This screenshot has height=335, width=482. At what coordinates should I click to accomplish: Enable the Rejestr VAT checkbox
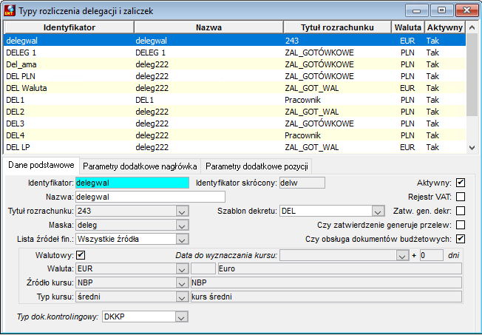click(461, 197)
